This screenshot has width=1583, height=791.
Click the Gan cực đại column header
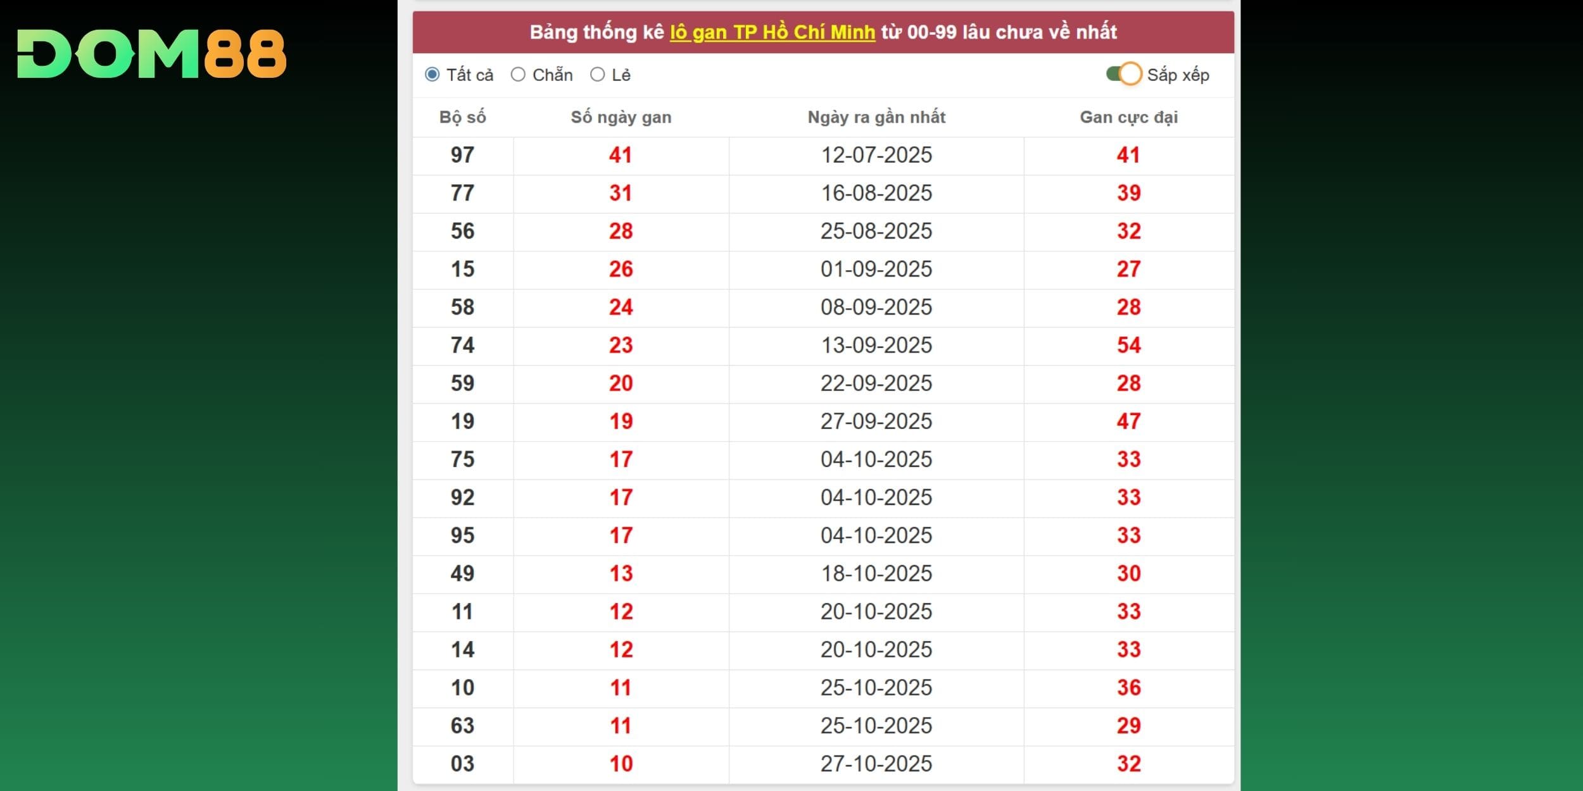click(x=1128, y=117)
